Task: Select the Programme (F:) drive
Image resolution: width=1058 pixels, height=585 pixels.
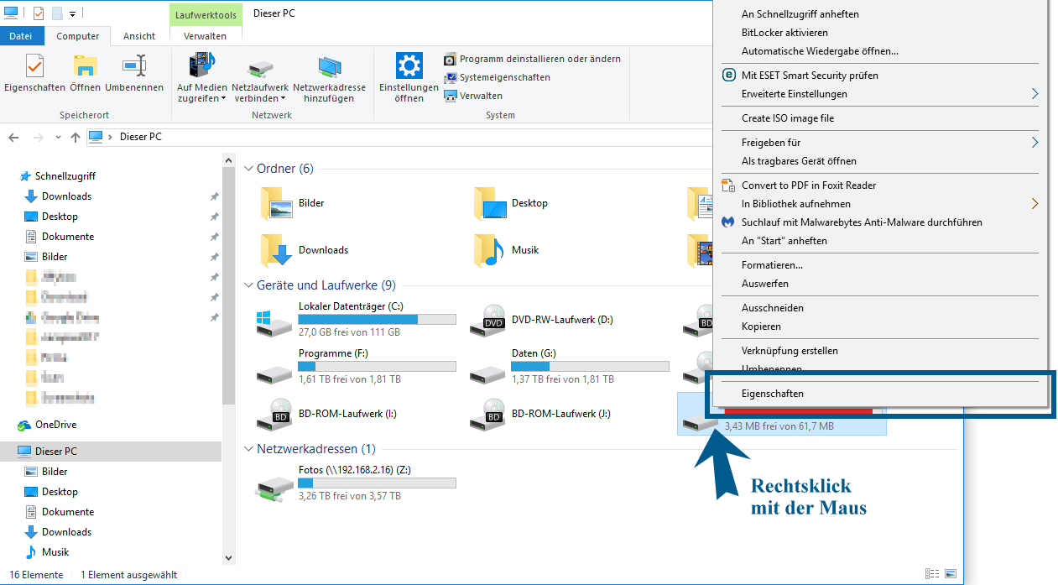Action: click(357, 367)
